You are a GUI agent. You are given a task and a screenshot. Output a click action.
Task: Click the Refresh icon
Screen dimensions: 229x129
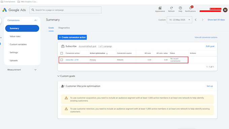pos(171,8)
